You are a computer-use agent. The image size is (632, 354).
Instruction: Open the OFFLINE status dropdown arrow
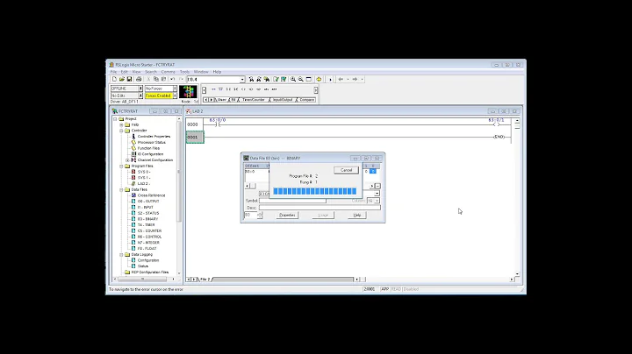tap(140, 88)
